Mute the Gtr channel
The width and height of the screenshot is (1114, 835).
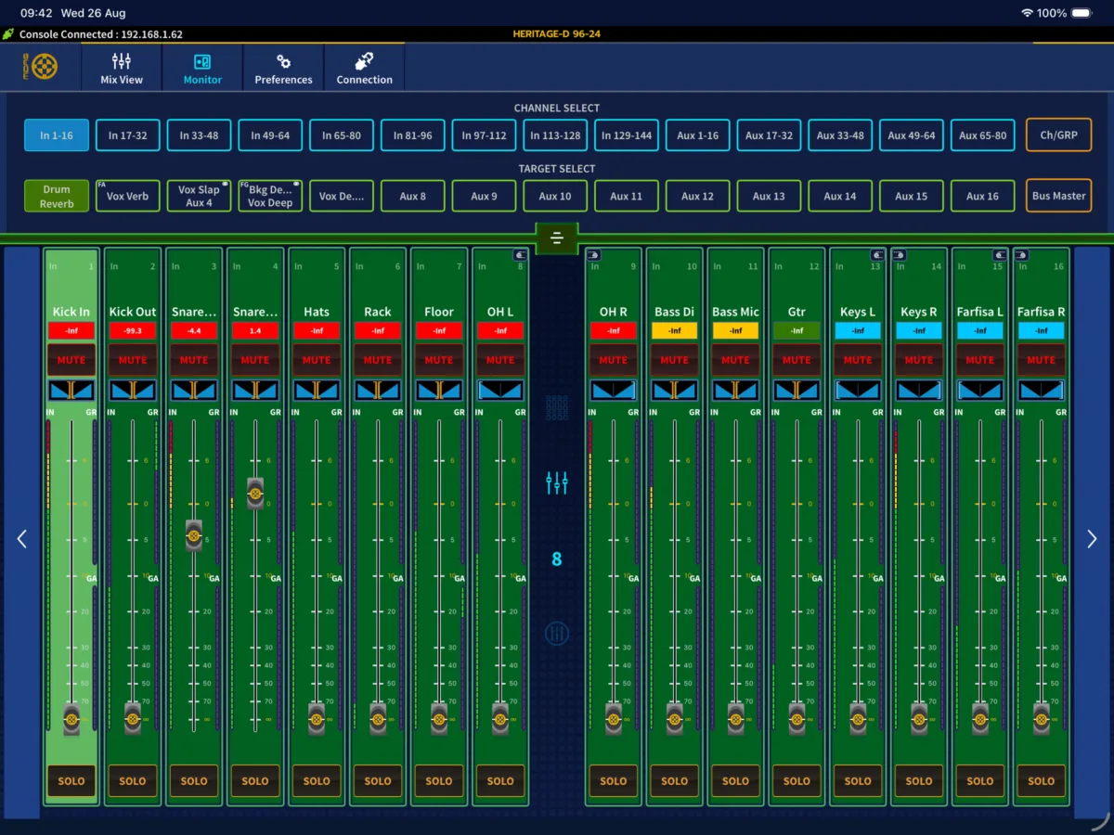pos(797,359)
